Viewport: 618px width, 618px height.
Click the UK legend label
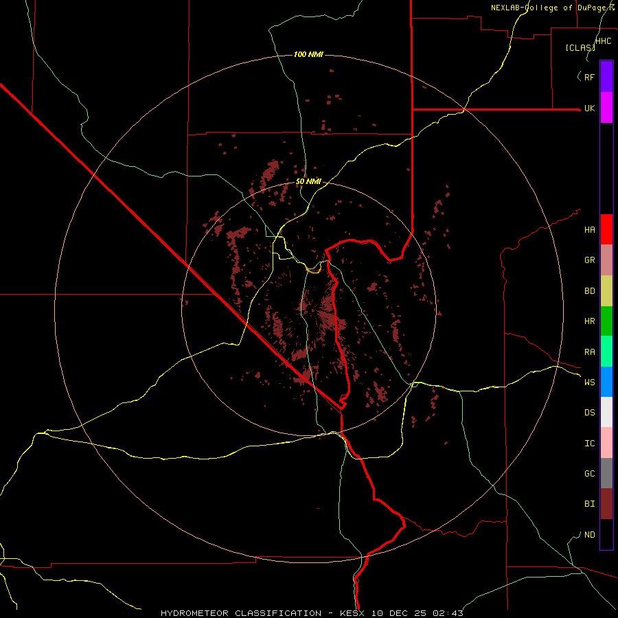pyautogui.click(x=589, y=108)
